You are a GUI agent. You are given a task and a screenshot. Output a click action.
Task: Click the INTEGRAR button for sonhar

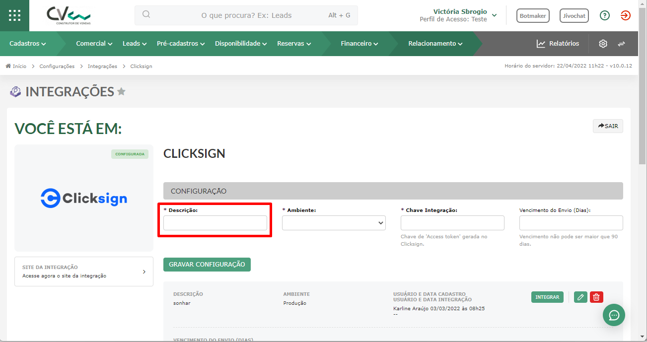pyautogui.click(x=547, y=297)
